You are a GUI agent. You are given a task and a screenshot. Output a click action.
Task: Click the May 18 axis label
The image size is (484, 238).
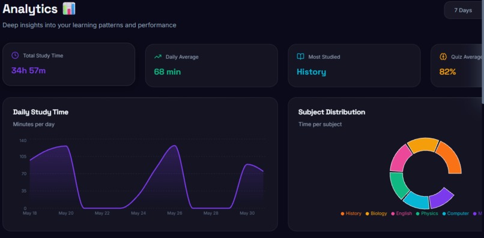[x=29, y=213]
